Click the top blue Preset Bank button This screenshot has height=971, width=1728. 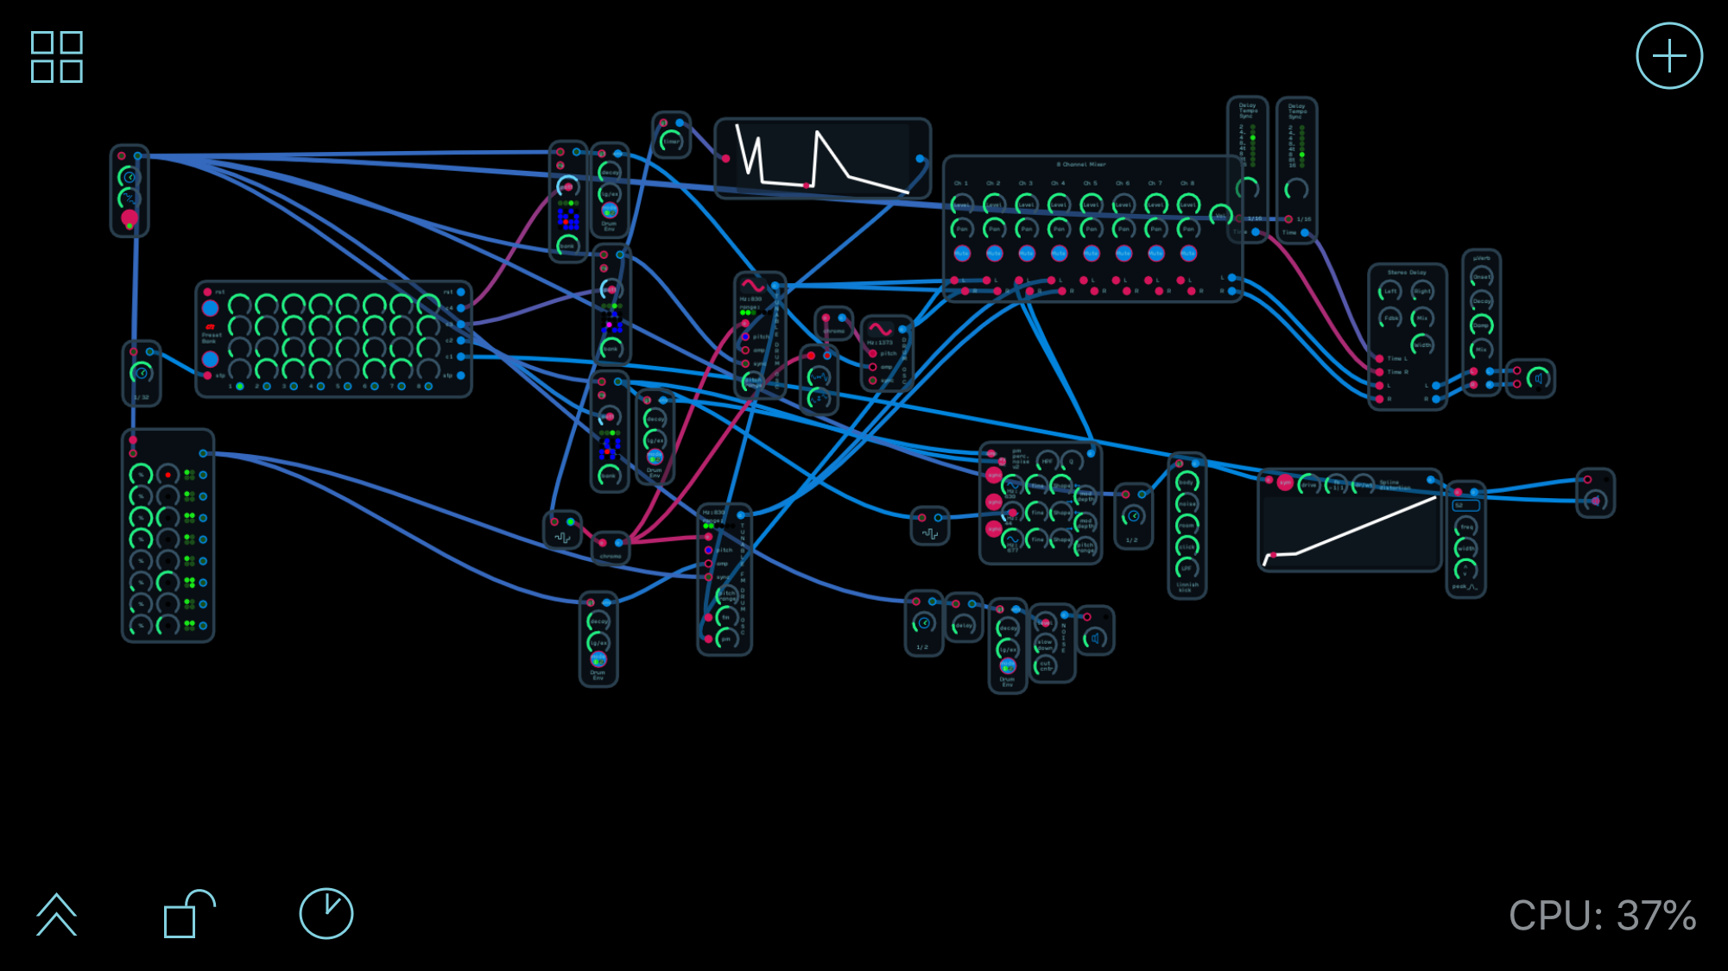click(x=210, y=308)
